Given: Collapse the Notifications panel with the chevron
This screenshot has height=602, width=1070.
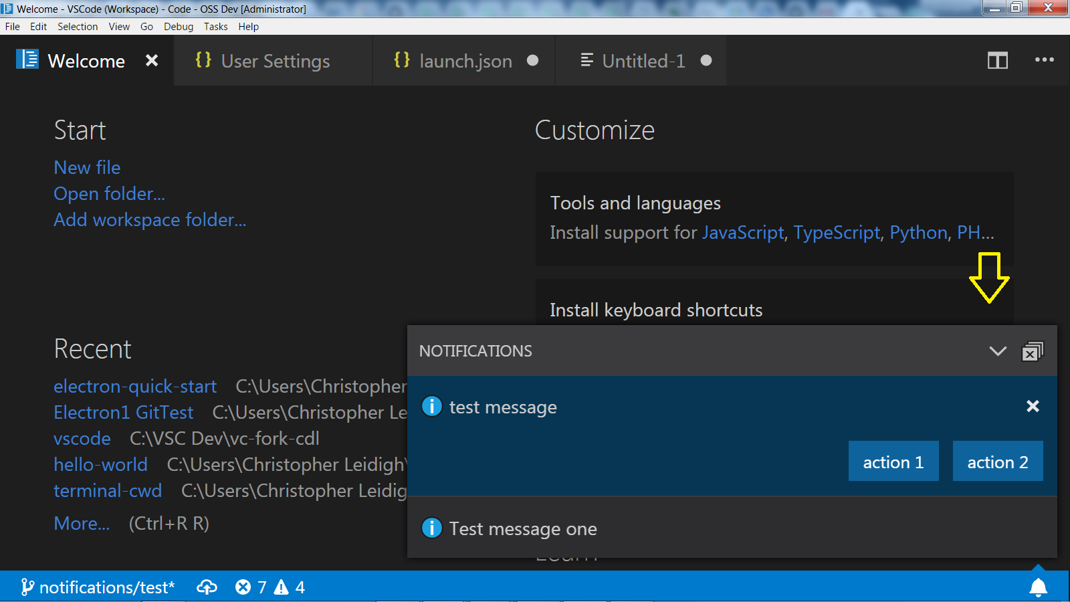Looking at the screenshot, I should (997, 350).
